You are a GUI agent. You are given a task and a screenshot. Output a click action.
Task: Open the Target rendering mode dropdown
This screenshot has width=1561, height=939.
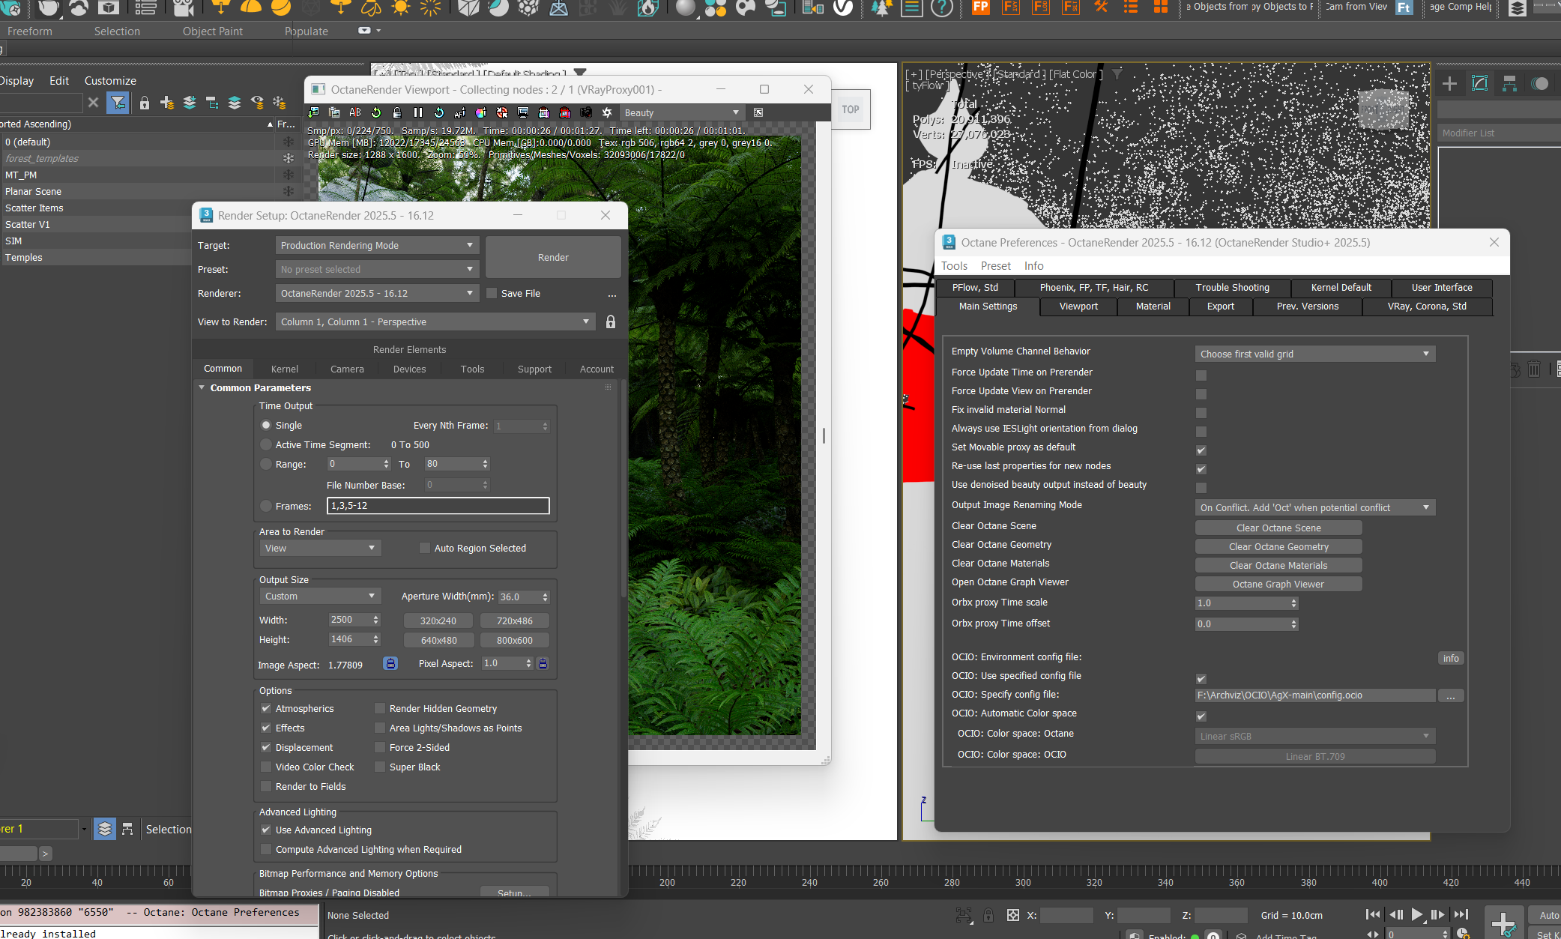376,245
